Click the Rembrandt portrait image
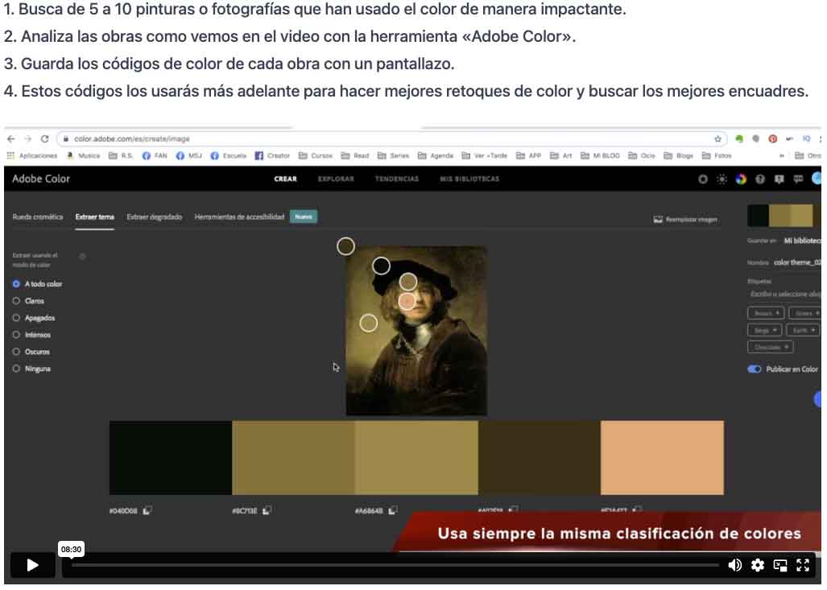This screenshot has height=590, width=827. point(416,331)
